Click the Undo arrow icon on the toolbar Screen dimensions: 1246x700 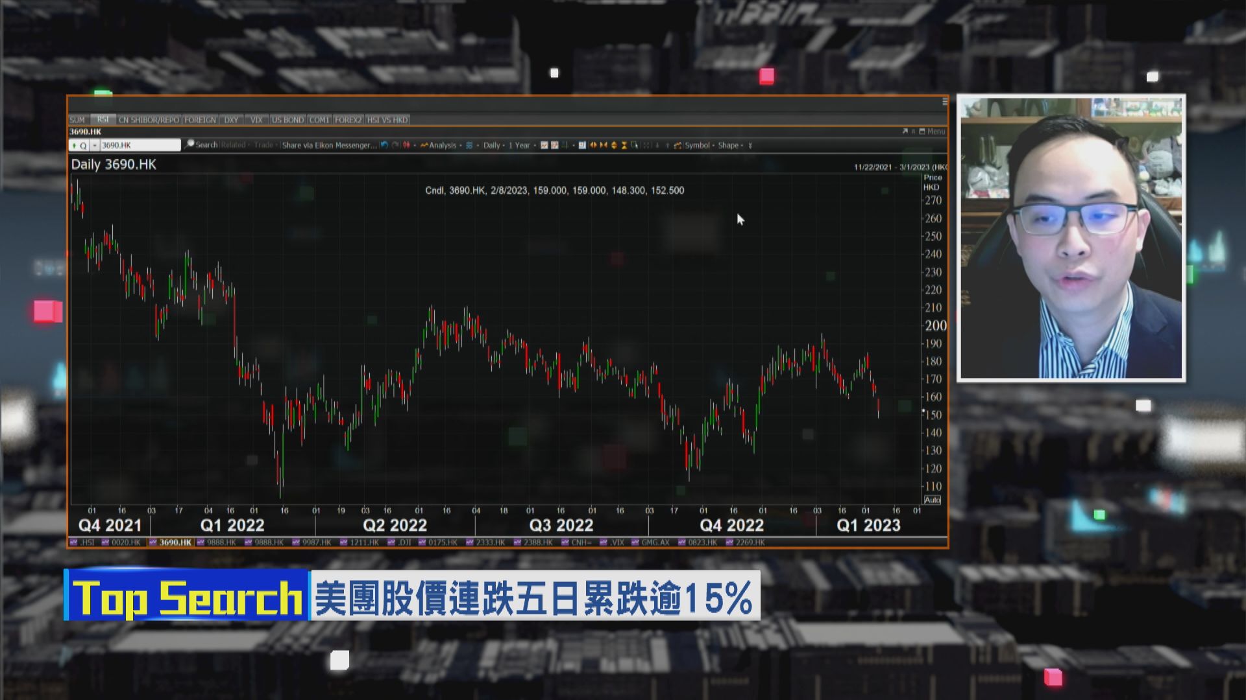click(x=385, y=145)
